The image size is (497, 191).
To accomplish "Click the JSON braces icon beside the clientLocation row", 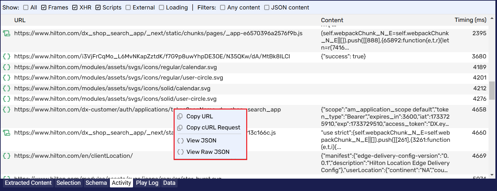I will tap(7, 156).
